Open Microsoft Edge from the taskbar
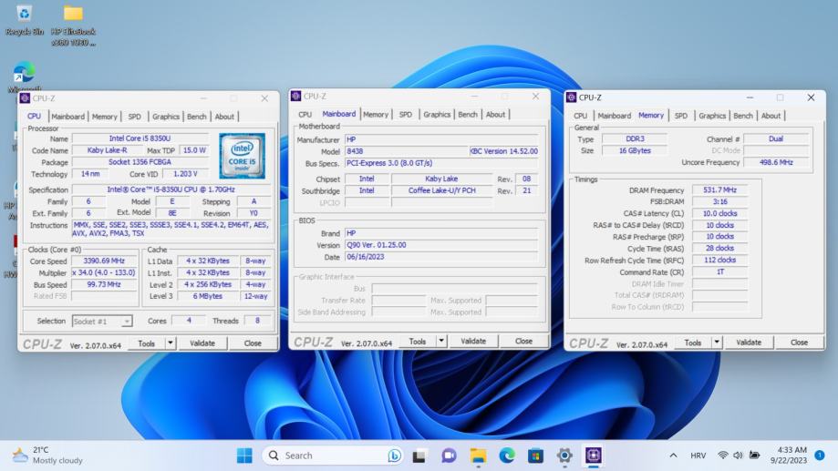 tap(507, 456)
